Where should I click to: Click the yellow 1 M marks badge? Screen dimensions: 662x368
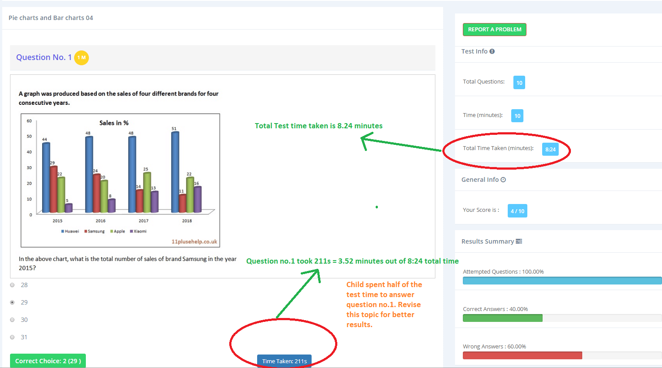point(81,57)
